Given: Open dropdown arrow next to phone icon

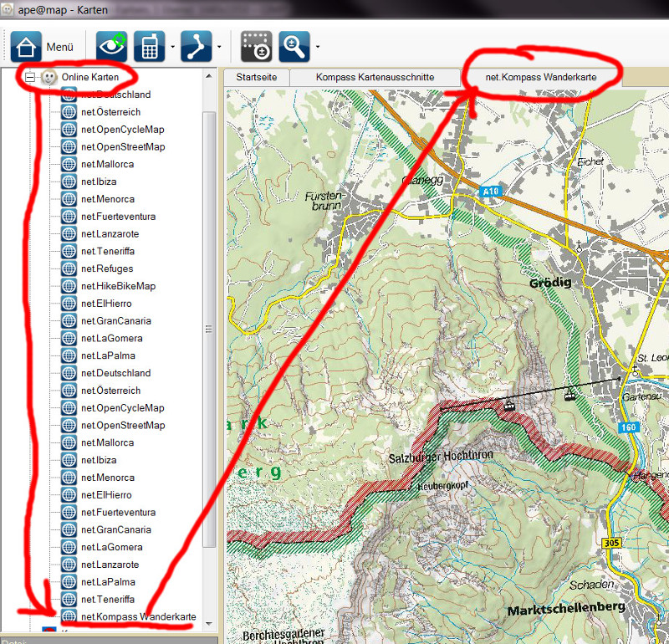Looking at the screenshot, I should (172, 47).
